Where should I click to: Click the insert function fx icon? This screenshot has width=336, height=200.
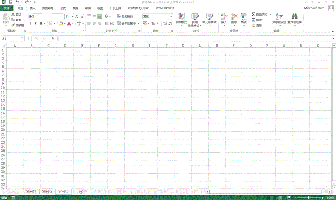[x=53, y=38]
